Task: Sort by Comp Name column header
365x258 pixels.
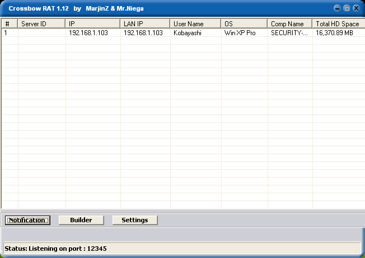Action: coord(289,24)
